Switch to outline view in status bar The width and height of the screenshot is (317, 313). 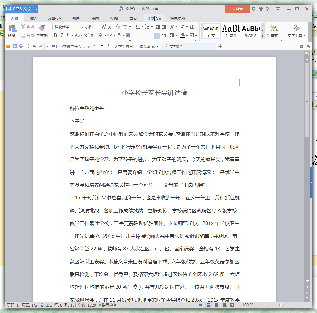pyautogui.click(x=217, y=305)
